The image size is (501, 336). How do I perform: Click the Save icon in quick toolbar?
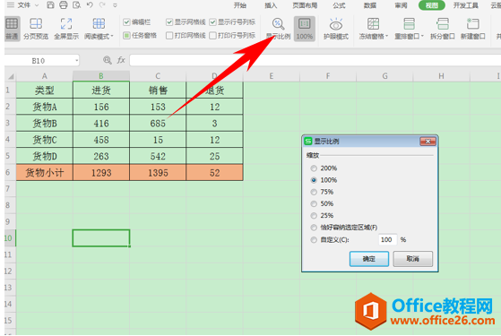pos(50,4)
